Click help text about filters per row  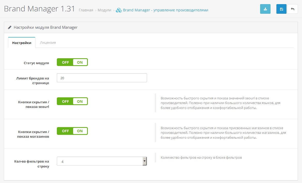click(x=201, y=158)
